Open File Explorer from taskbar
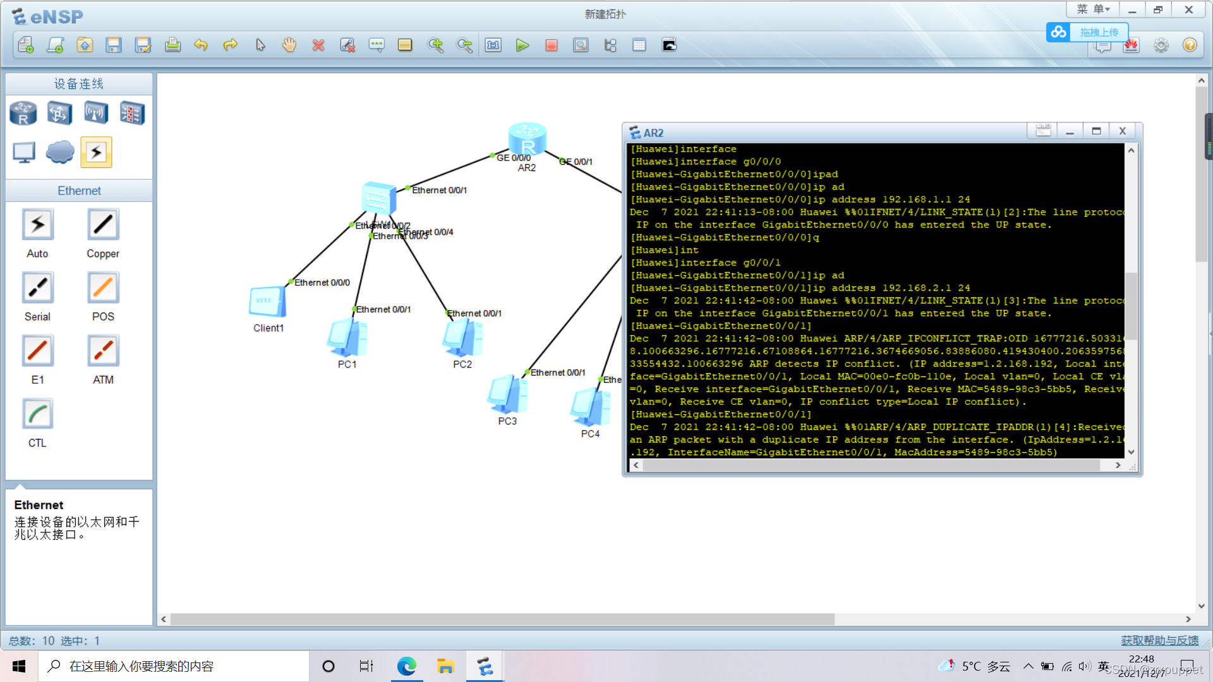The width and height of the screenshot is (1213, 682). 445,666
